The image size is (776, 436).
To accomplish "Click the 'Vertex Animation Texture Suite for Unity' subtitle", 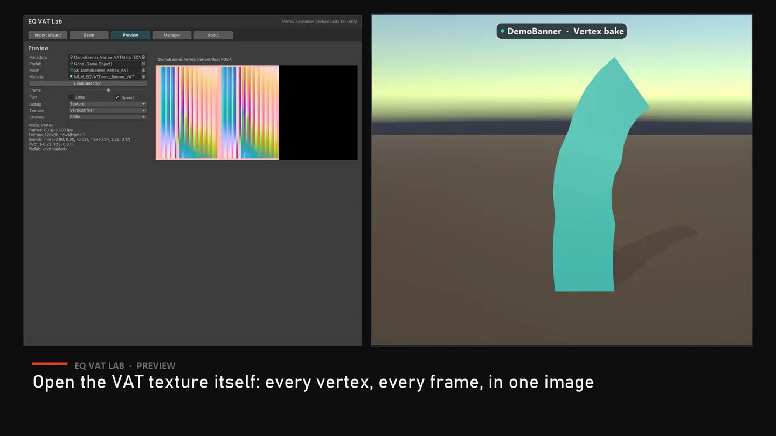I will pos(320,22).
